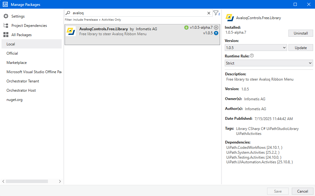Click the sidebar scroll left arrow

click(x=3, y=181)
